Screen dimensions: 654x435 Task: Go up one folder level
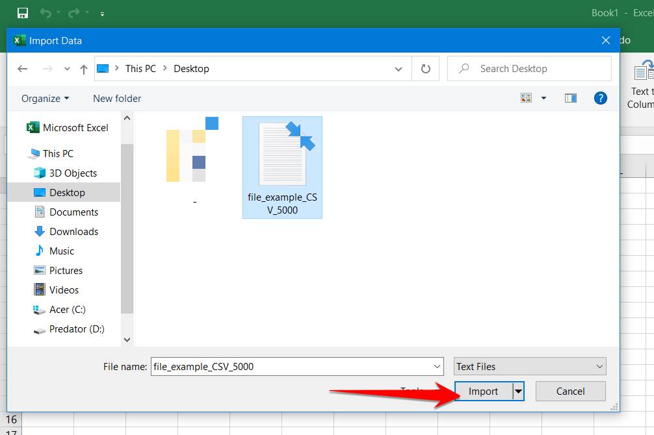tap(83, 69)
